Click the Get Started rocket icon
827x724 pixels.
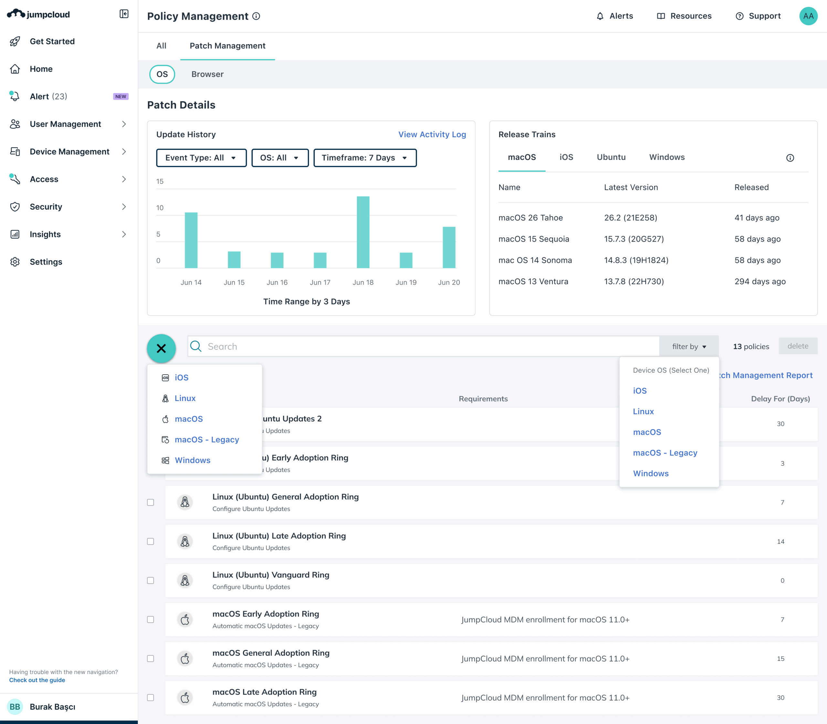15,41
